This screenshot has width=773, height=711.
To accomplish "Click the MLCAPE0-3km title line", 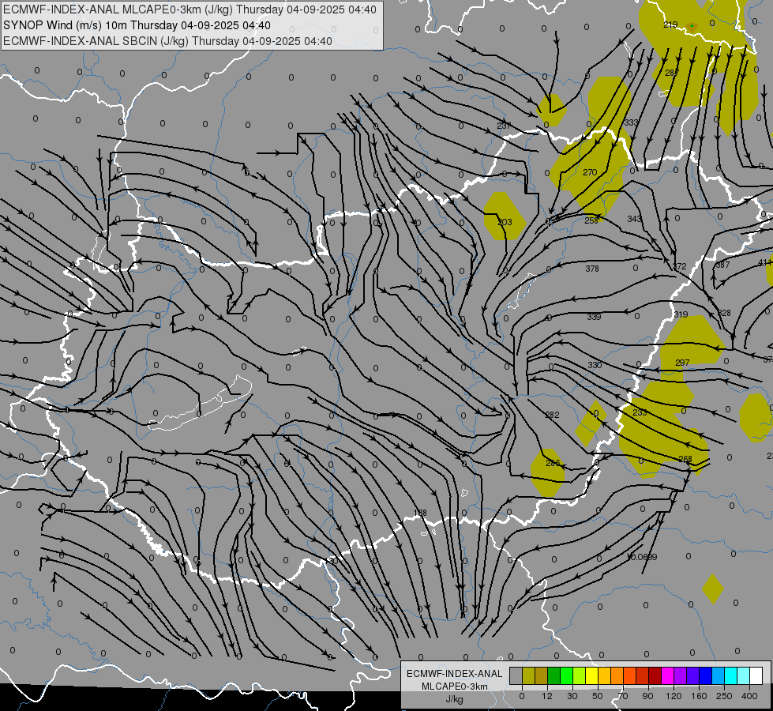I will (189, 9).
